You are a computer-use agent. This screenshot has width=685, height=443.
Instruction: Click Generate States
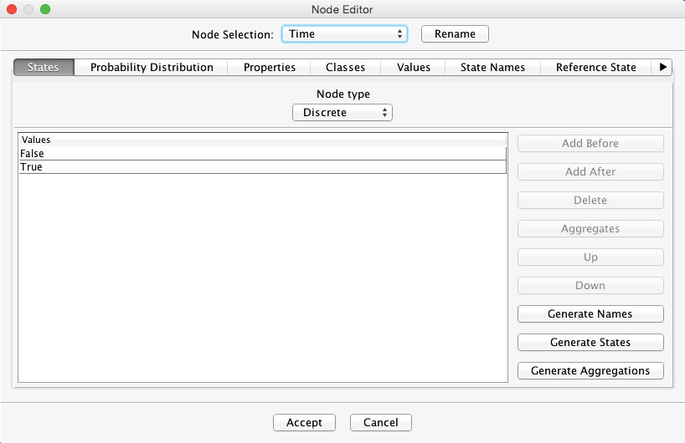coord(590,342)
